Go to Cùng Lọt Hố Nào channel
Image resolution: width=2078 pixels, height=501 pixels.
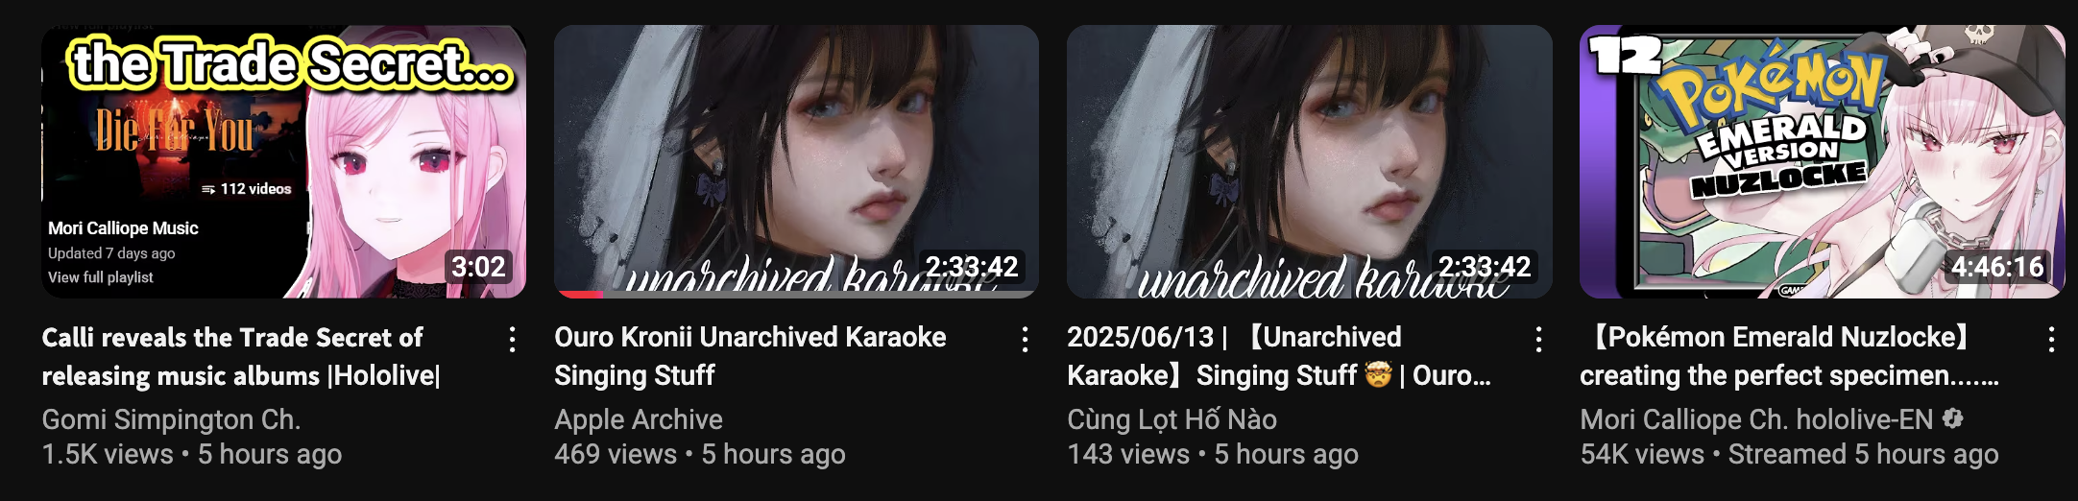coord(1172,419)
